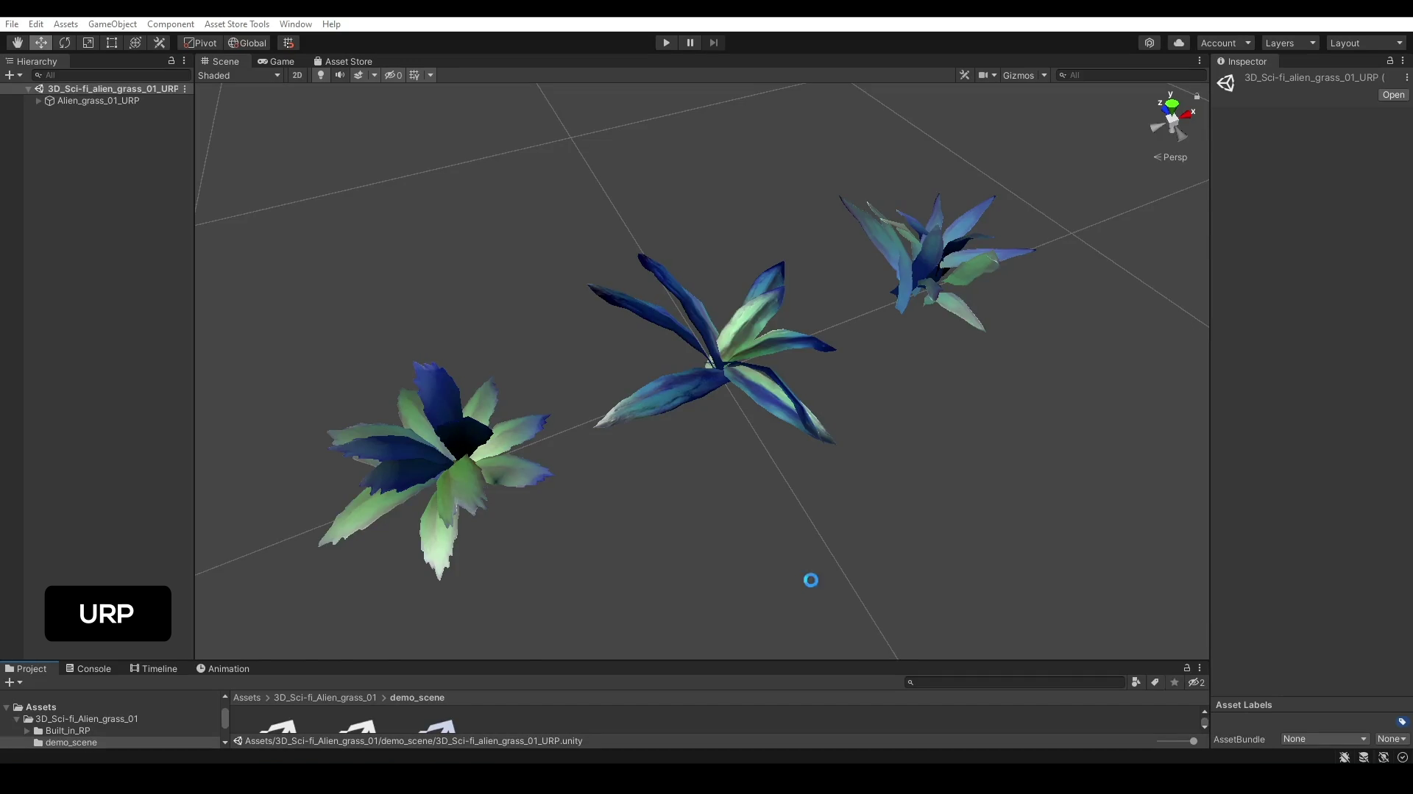The width and height of the screenshot is (1413, 794).
Task: Open Project create (+) dropdown
Action: pyautogui.click(x=14, y=682)
